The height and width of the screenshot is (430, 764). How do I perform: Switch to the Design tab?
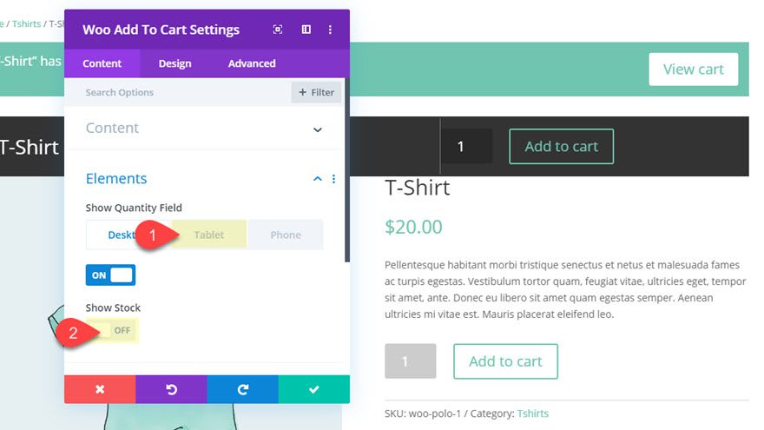pyautogui.click(x=175, y=63)
